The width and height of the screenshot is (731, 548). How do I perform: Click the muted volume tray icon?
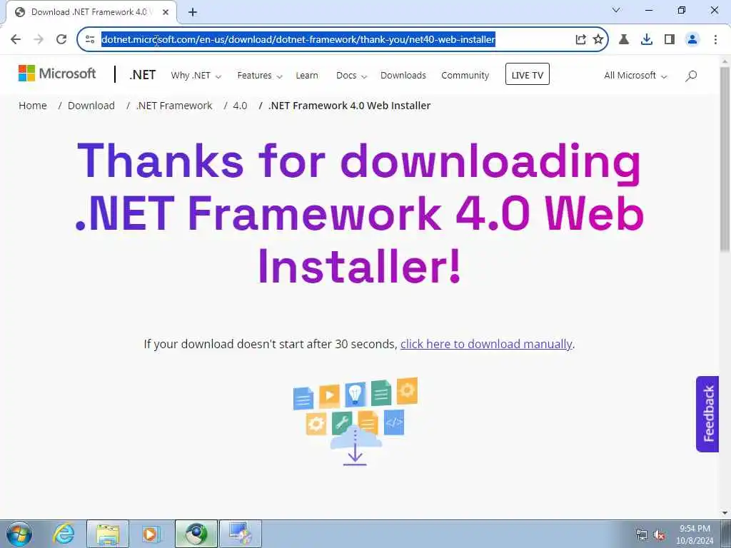pyautogui.click(x=659, y=535)
